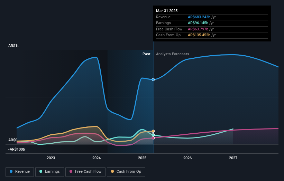Select the 2025 x-axis label
Image resolution: width=284 pixels, height=181 pixels.
coord(142,158)
